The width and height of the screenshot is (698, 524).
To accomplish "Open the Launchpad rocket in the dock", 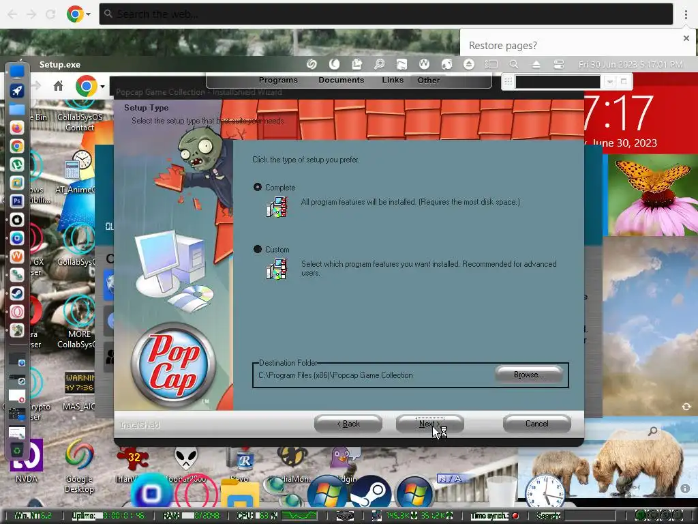I will [x=17, y=91].
